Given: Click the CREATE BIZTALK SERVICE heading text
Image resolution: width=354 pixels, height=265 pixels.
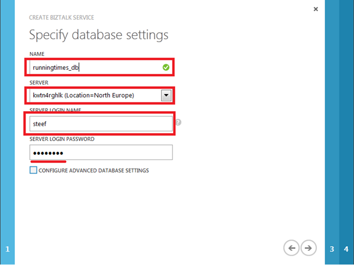Looking at the screenshot, I should (61, 18).
